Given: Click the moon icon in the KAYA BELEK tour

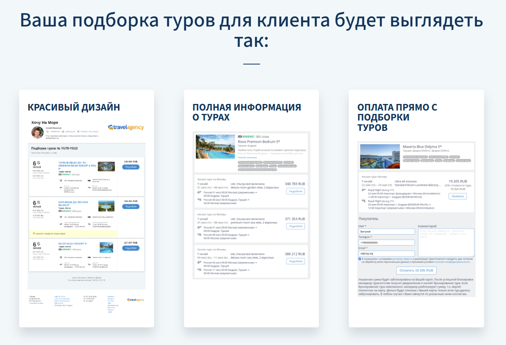Looking at the screenshot, I should click(38, 202).
